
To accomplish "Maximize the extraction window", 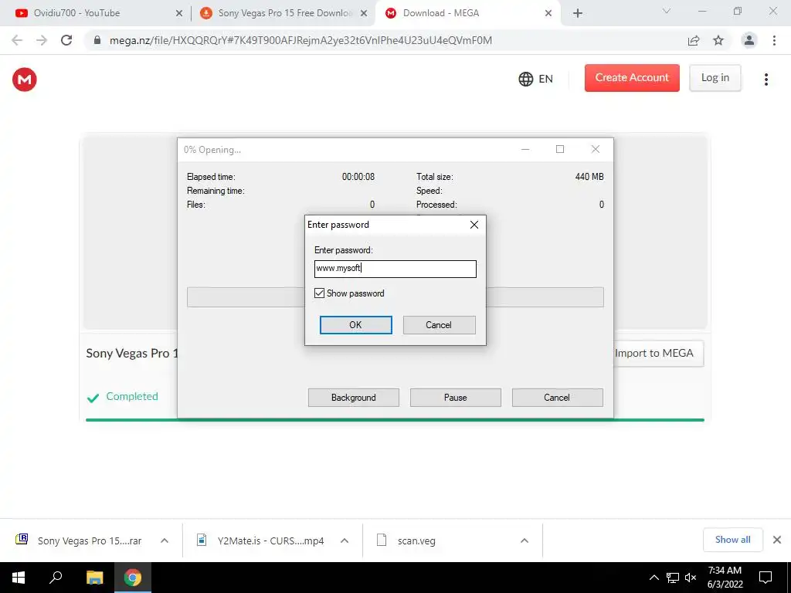I will click(x=560, y=149).
